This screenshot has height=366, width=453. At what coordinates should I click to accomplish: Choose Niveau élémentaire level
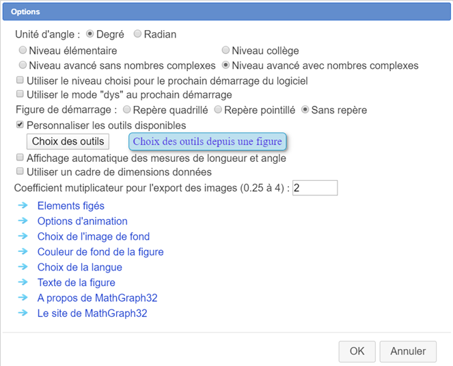23,51
